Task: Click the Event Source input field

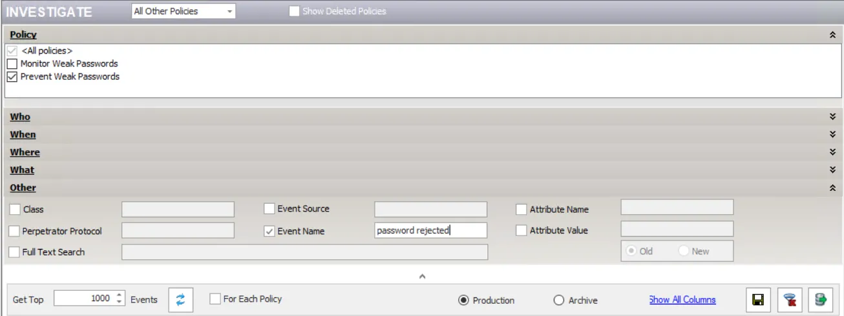Action: pos(430,209)
